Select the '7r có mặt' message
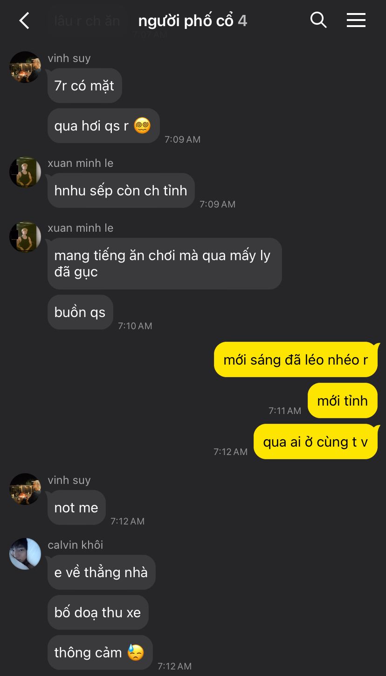 point(85,86)
